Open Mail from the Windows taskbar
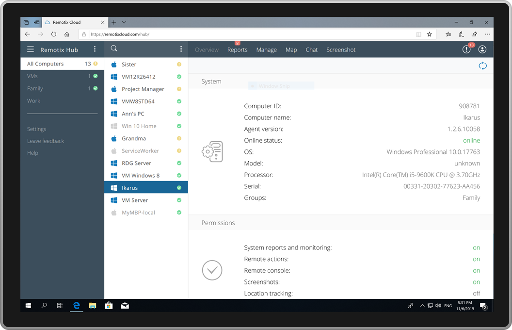This screenshot has height=330, width=512. click(x=124, y=306)
